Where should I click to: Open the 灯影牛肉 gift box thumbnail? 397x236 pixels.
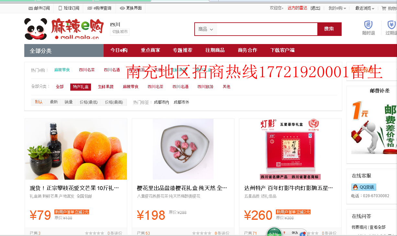click(290, 149)
